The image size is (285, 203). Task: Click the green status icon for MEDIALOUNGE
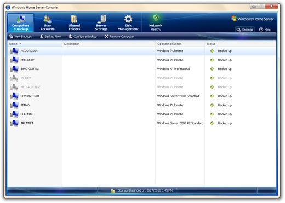pyautogui.click(x=212, y=87)
